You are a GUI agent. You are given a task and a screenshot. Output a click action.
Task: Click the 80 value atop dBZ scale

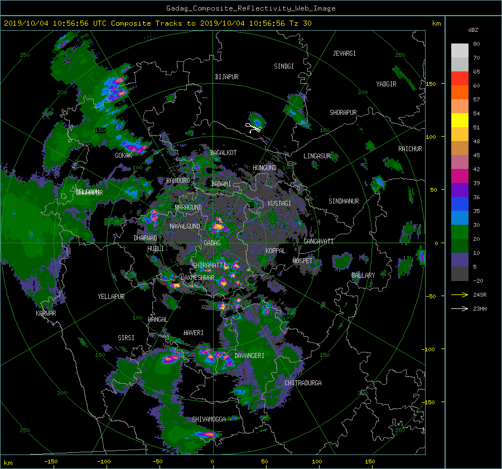476,44
